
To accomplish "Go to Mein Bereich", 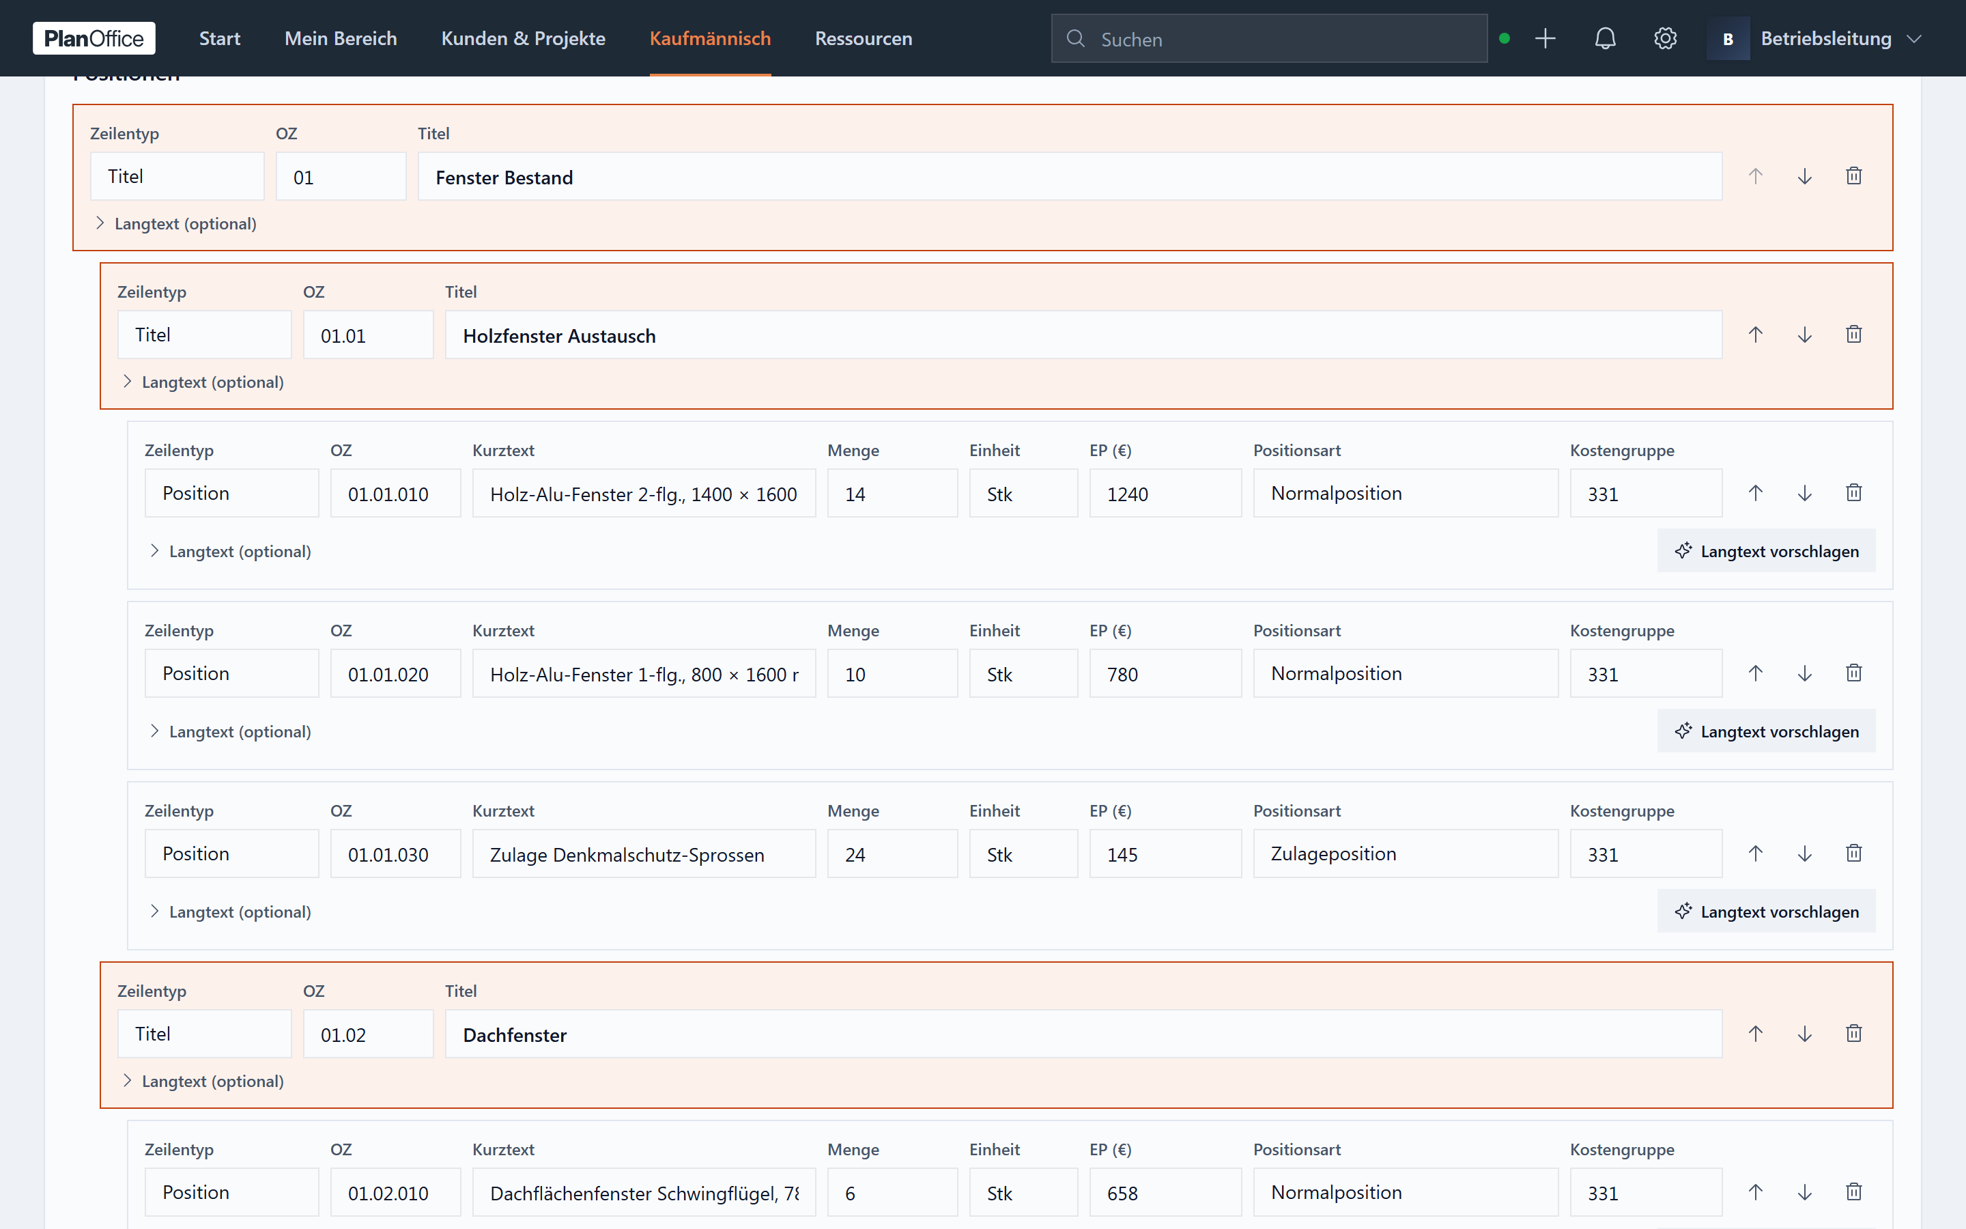I will click(x=341, y=38).
